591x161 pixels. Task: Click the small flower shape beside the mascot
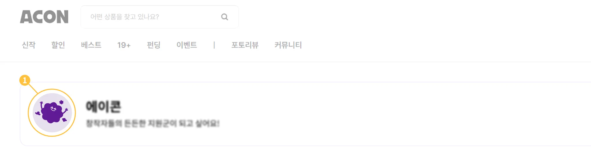(61, 102)
